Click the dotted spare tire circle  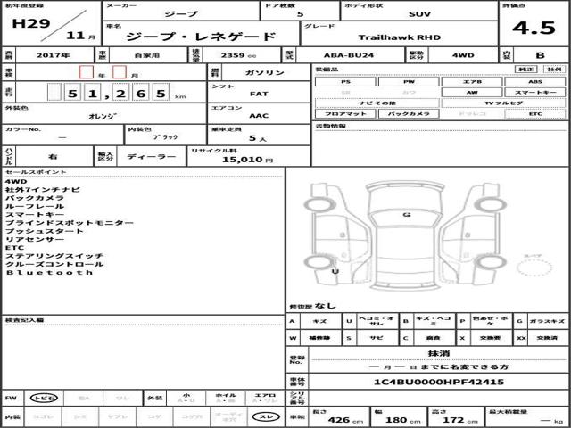point(534,267)
